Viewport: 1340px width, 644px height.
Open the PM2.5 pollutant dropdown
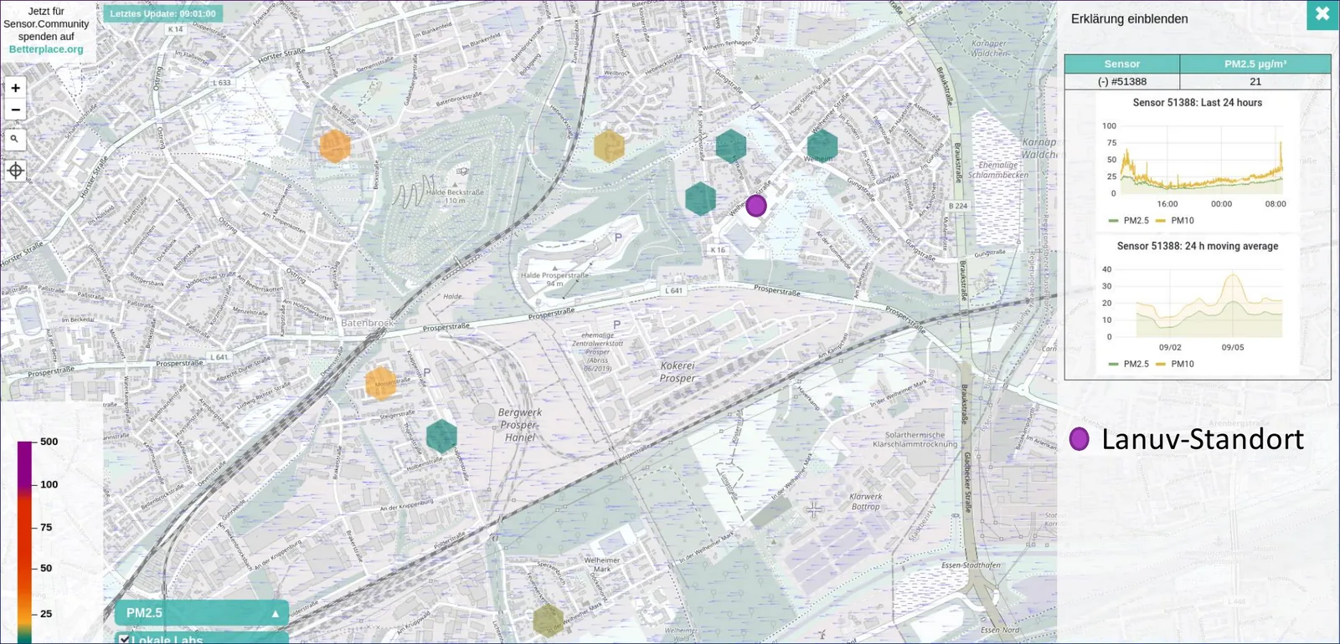[202, 613]
